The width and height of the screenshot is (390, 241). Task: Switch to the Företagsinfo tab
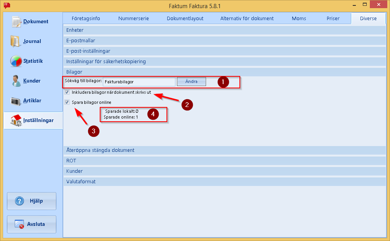pos(86,18)
